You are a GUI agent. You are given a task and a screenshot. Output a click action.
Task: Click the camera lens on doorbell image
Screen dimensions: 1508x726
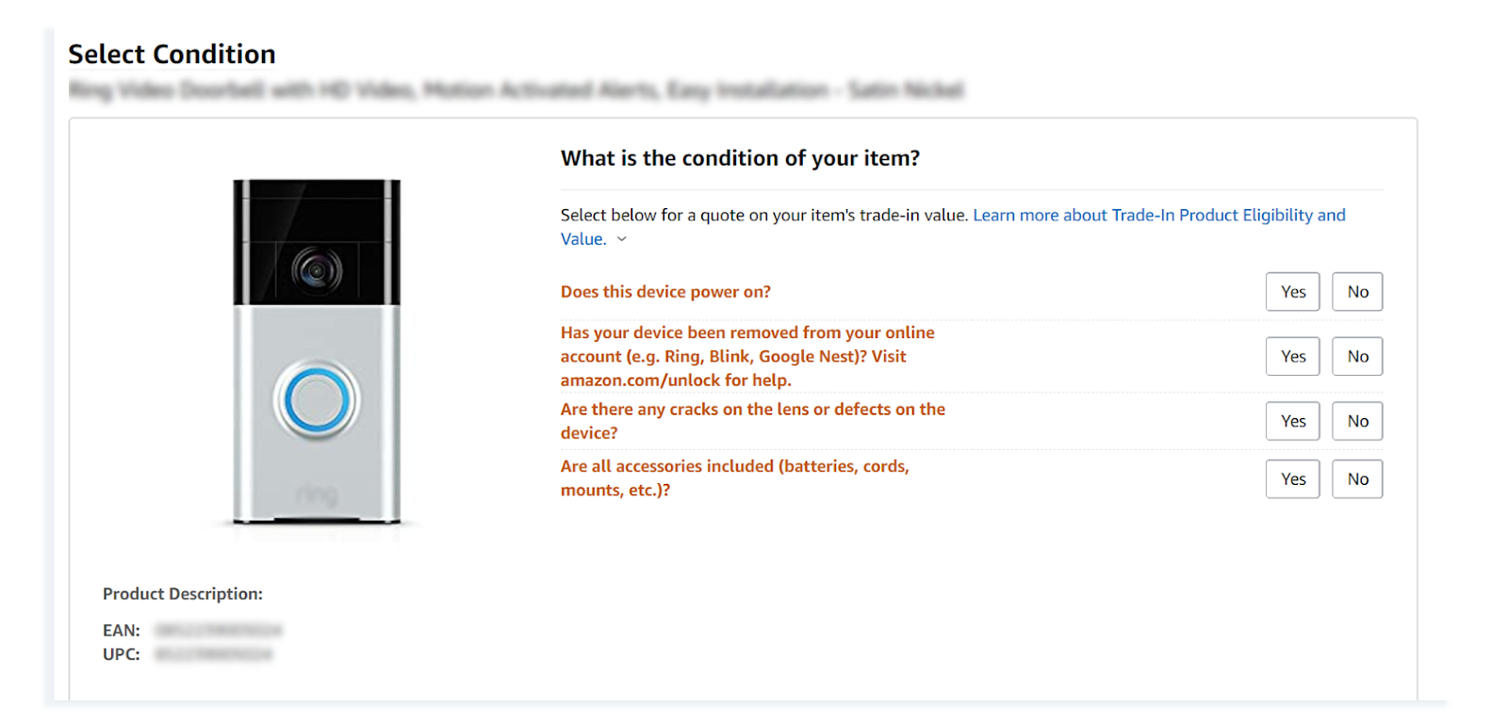coord(317,271)
